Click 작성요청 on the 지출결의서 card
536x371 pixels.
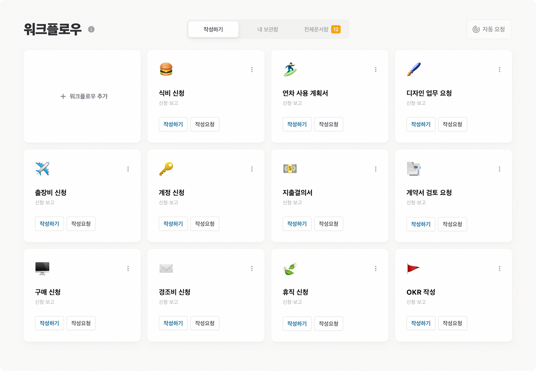329,224
